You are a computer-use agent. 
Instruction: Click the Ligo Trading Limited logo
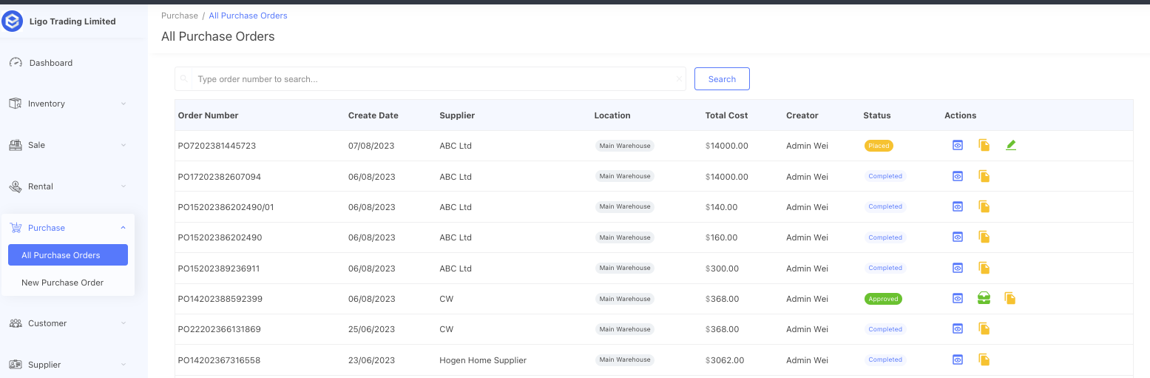[13, 21]
